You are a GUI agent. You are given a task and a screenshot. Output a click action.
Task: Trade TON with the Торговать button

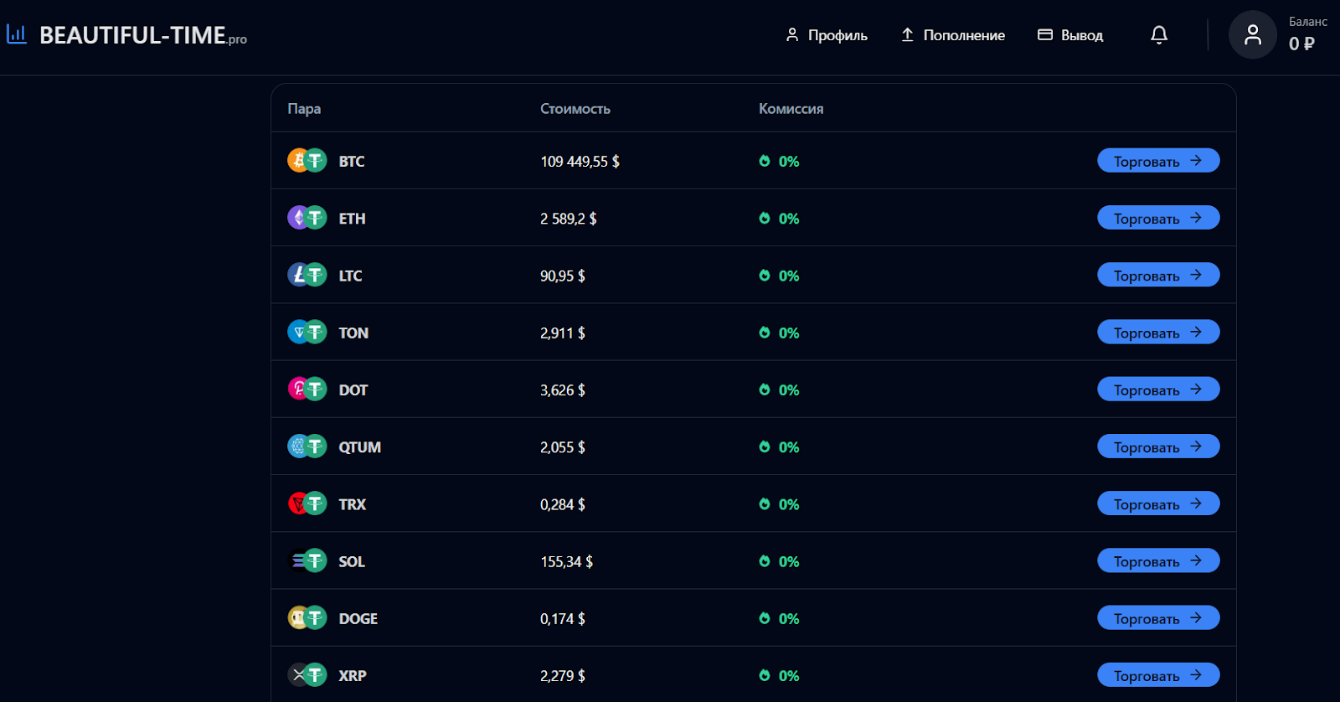point(1158,333)
